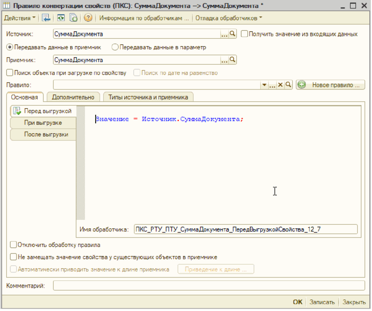The image size is (372, 311).
Task: Check Отключить обработку правила checkbox
Action: [13, 245]
